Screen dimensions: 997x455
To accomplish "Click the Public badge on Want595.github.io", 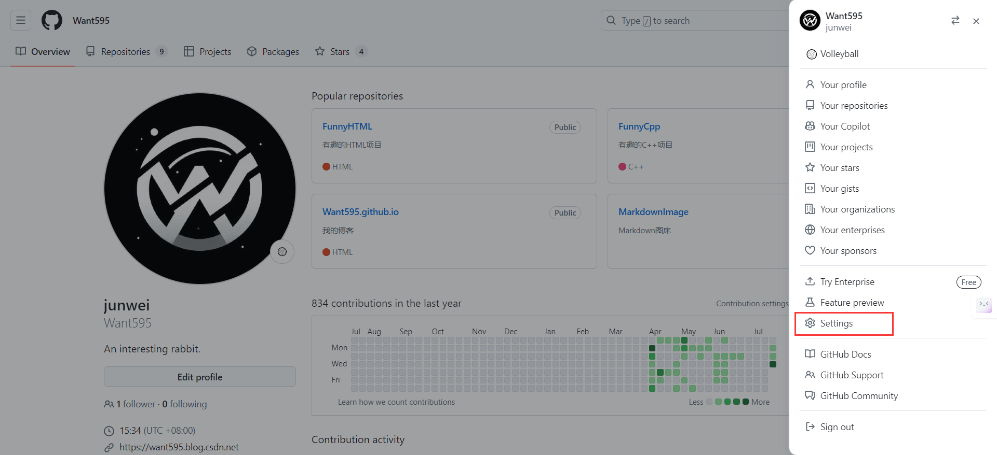I will click(565, 212).
